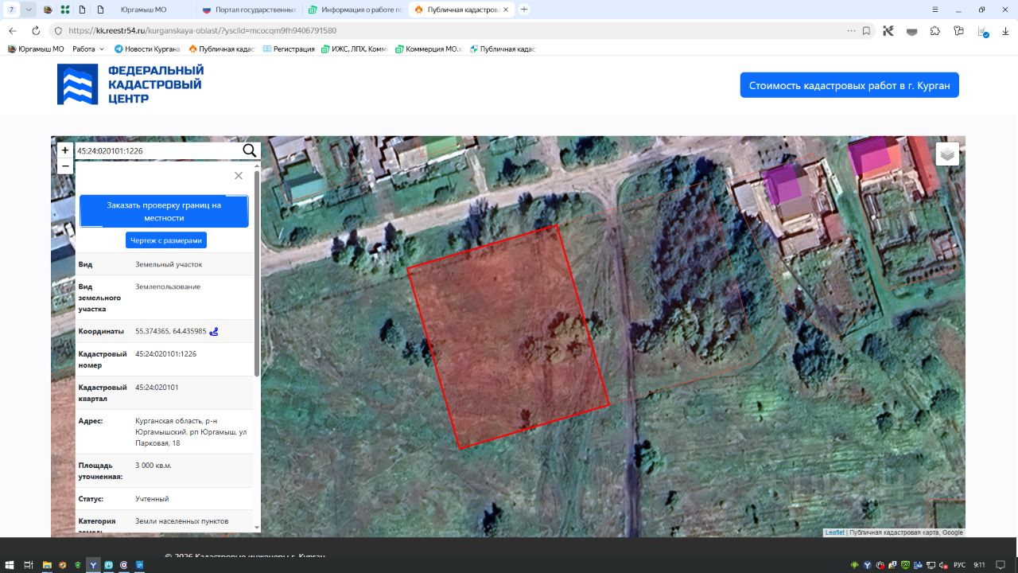
Task: Switch to Информация о работе tab
Action: click(355, 10)
